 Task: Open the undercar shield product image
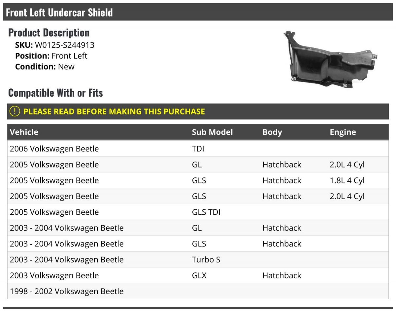coord(330,59)
